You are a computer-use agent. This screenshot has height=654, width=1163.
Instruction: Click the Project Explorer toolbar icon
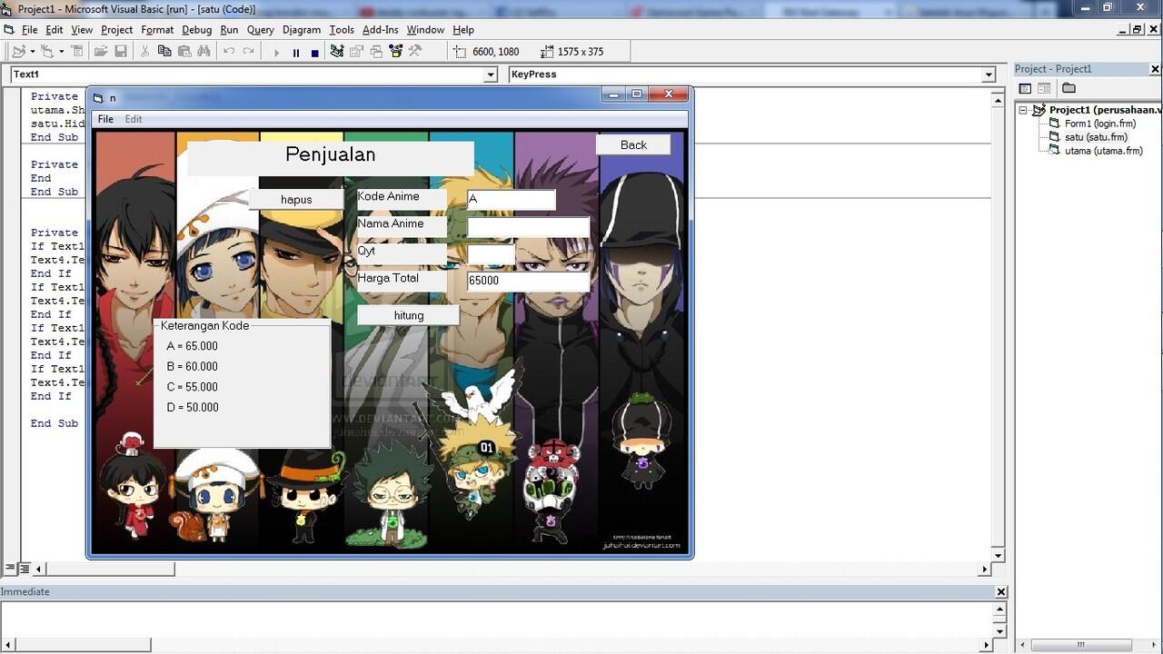[337, 52]
